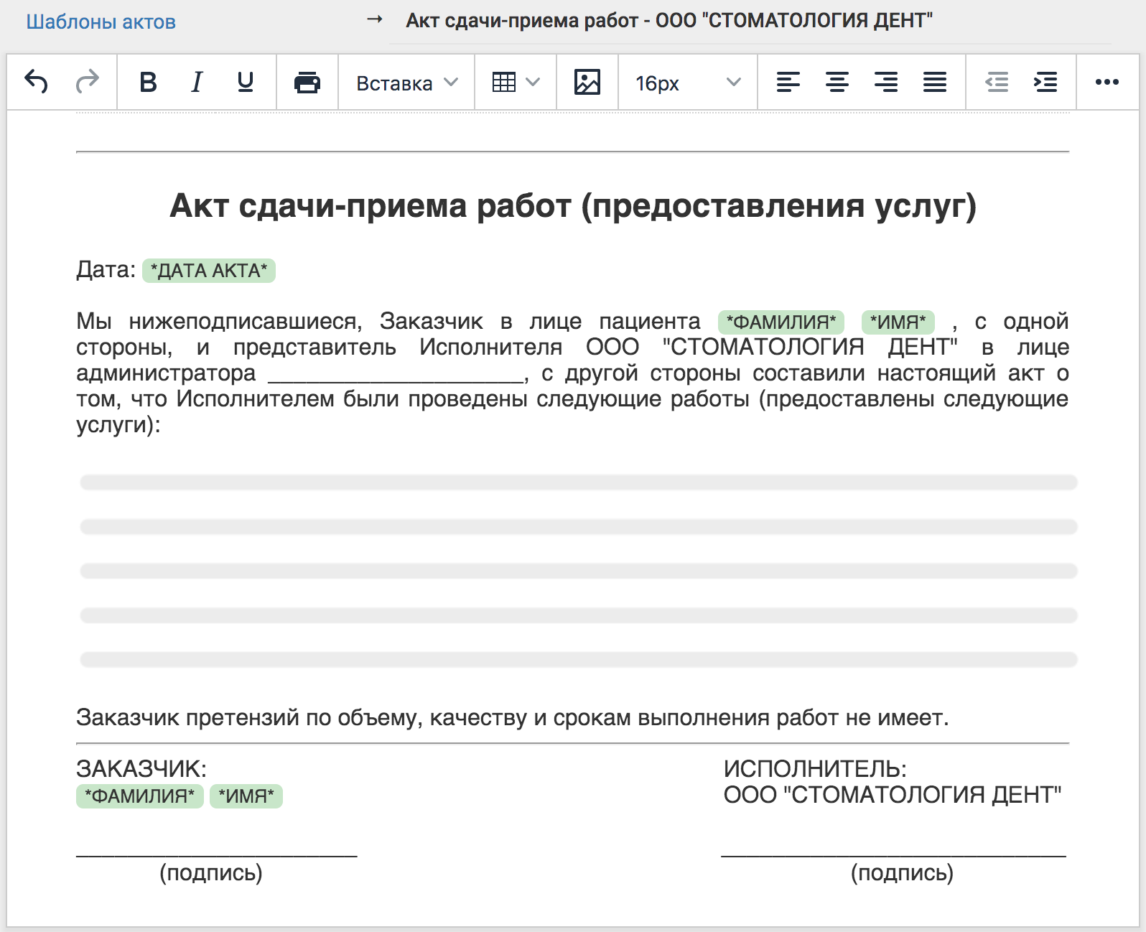Increase indent
This screenshot has width=1146, height=932.
[1045, 83]
